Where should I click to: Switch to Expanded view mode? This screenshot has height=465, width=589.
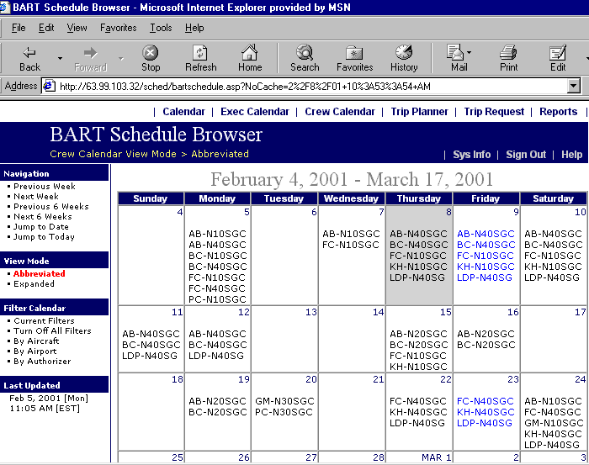(34, 283)
